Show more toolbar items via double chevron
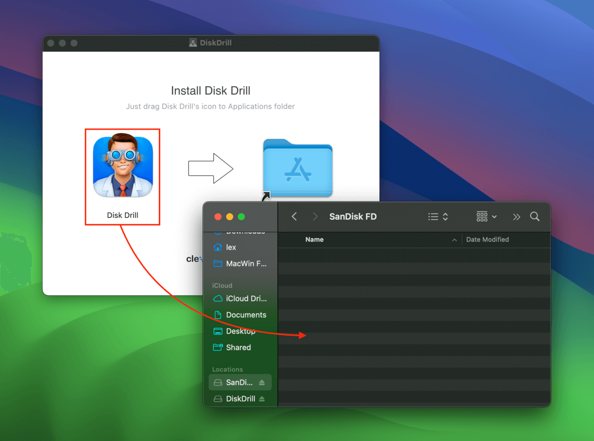 click(516, 217)
